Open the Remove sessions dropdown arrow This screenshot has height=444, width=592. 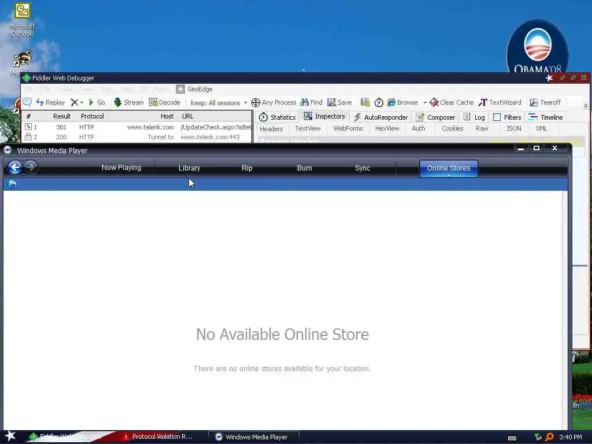click(82, 103)
